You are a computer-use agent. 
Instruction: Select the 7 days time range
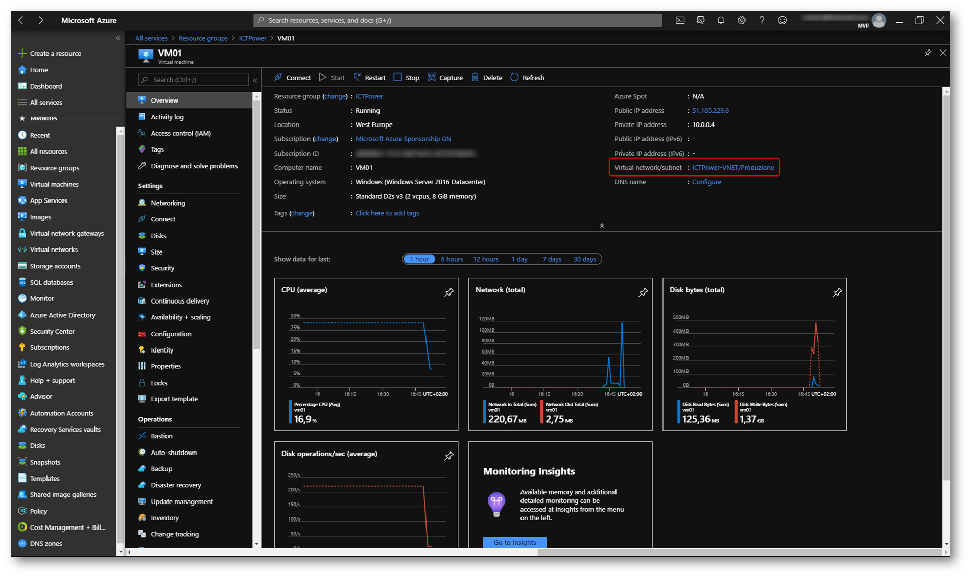552,259
